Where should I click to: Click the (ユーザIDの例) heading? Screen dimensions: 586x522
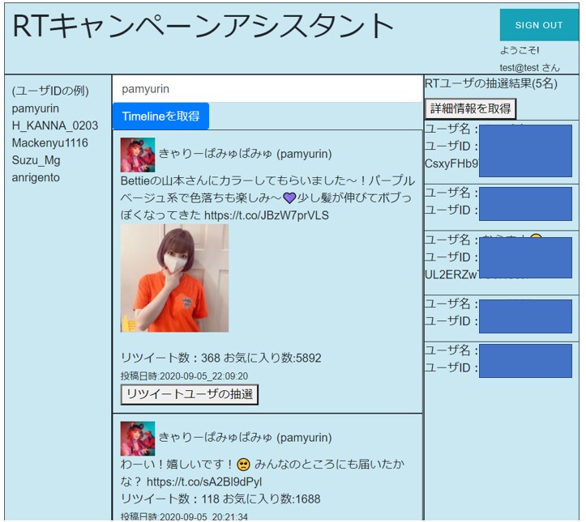tap(50, 91)
